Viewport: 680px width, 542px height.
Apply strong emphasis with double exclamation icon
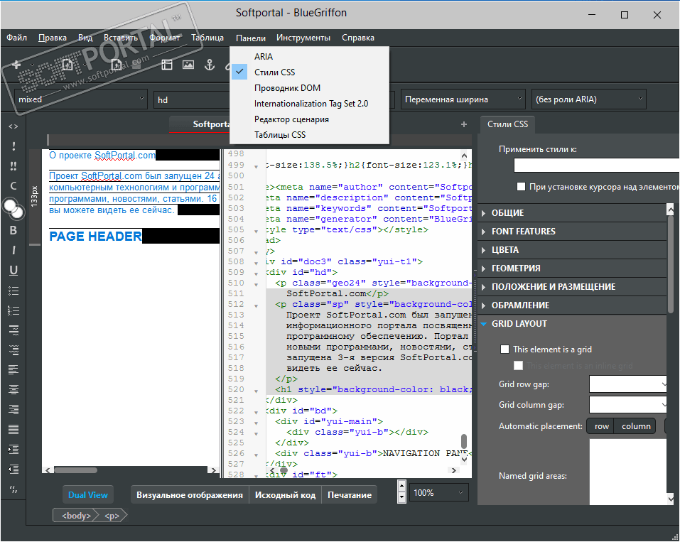point(14,166)
